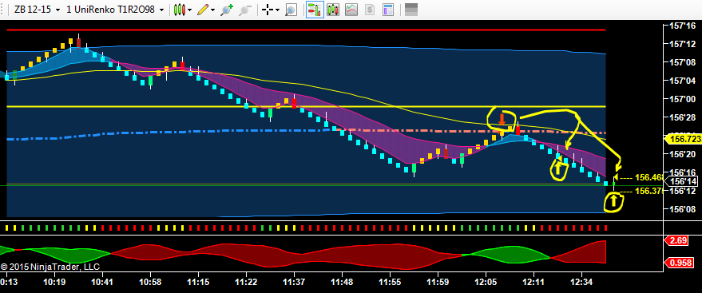Click the 156'28 price axis label

pyautogui.click(x=683, y=117)
